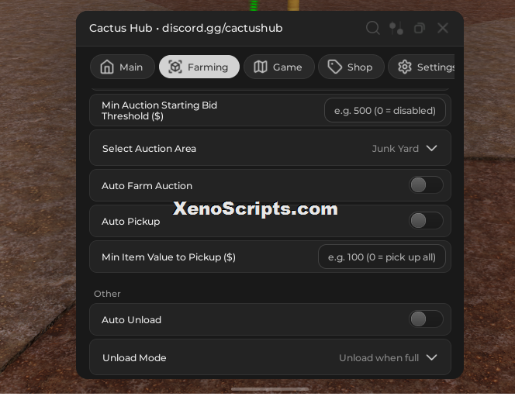This screenshot has width=515, height=417.
Task: Open the search magnifier icon
Action: [x=373, y=28]
